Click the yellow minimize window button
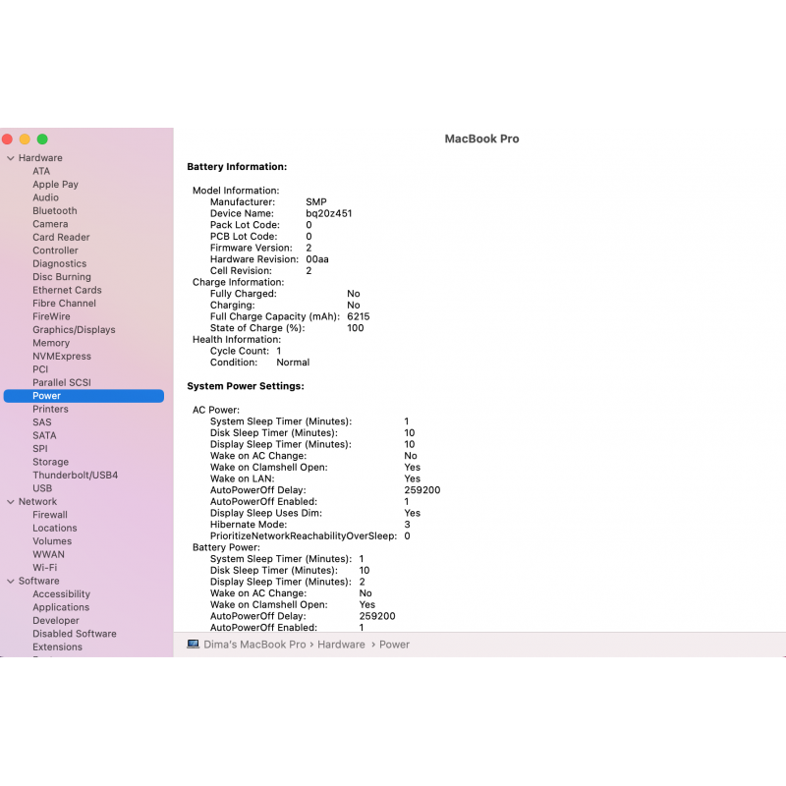This screenshot has width=786, height=786. [25, 140]
